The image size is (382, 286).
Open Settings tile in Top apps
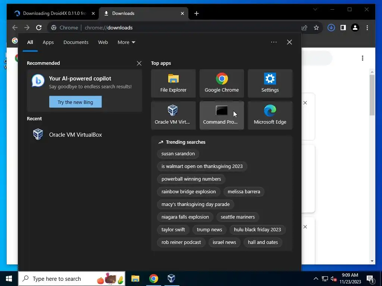point(270,83)
